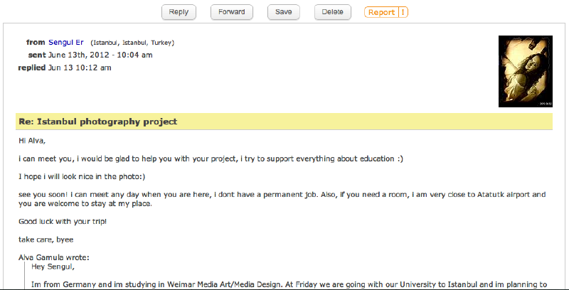This screenshot has height=290, width=569.
Task: Save the message
Action: 283,12
